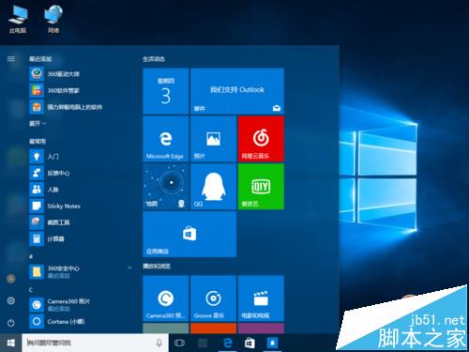Open the Microsoft Edge tile

click(166, 139)
